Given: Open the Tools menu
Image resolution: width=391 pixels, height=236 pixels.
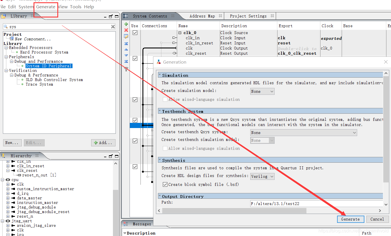Looking at the screenshot, I should tap(76, 7).
